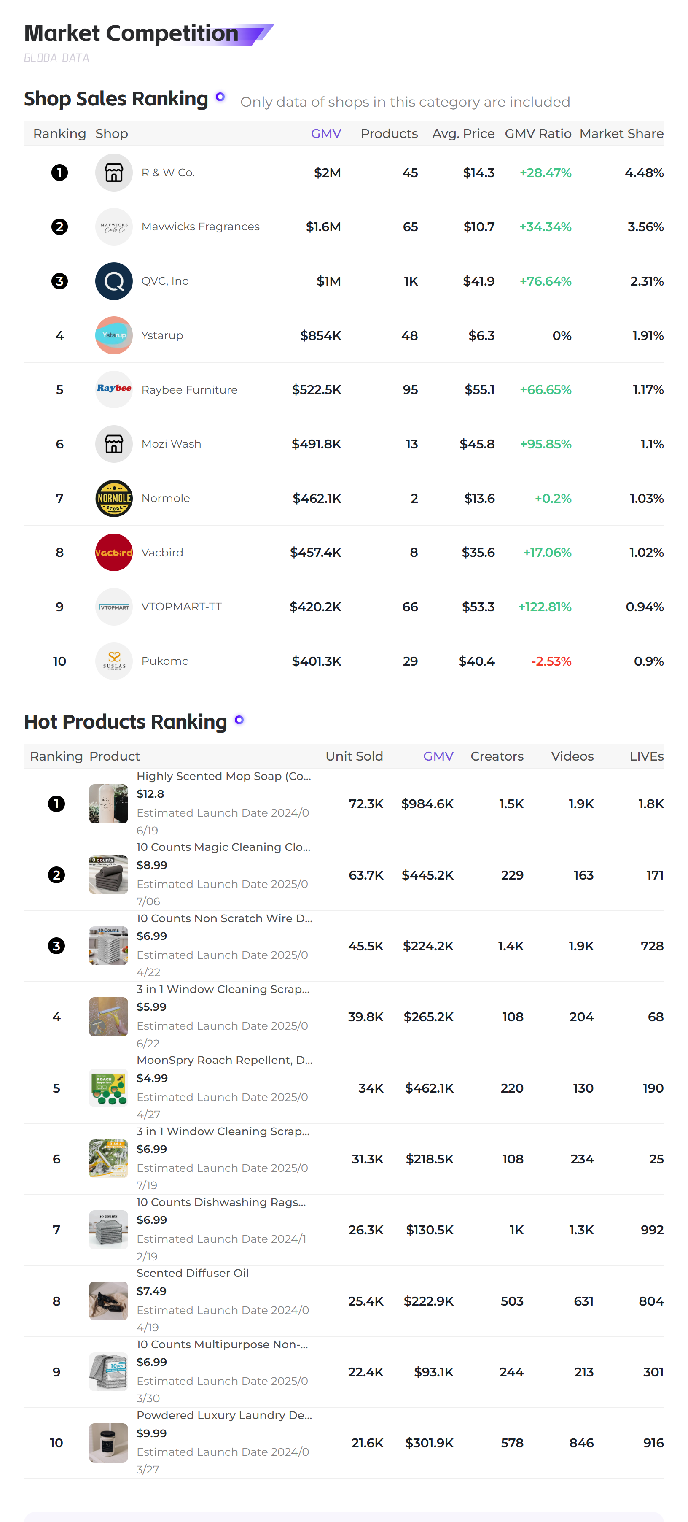The width and height of the screenshot is (688, 1522).
Task: Open the $5.99 Window Cleaning Scraper thumbnail
Action: (109, 1017)
